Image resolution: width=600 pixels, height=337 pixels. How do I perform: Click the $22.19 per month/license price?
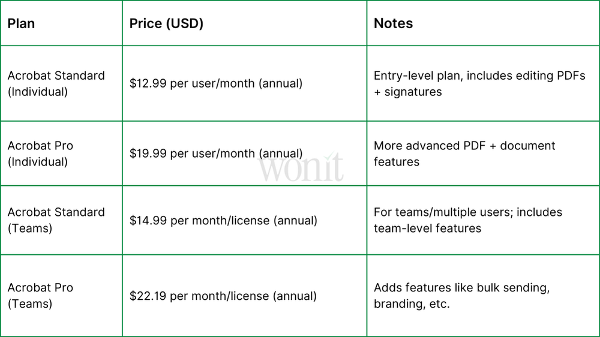pos(223,296)
